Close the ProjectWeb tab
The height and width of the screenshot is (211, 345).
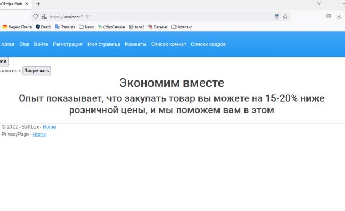pyautogui.click(x=26, y=4)
